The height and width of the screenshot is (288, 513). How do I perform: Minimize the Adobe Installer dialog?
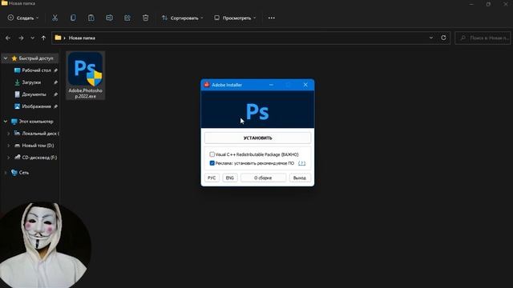point(271,85)
